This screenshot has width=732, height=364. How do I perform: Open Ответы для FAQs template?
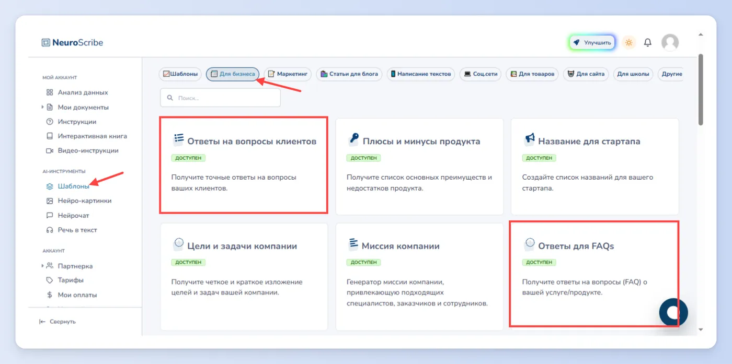click(x=595, y=275)
